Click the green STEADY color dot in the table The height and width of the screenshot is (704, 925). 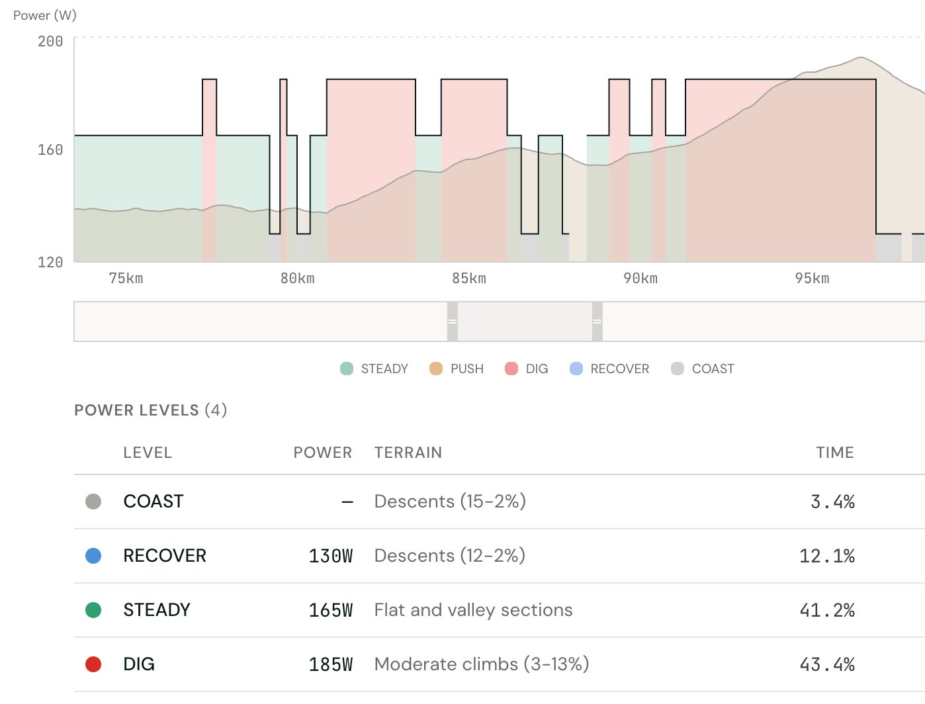(93, 610)
